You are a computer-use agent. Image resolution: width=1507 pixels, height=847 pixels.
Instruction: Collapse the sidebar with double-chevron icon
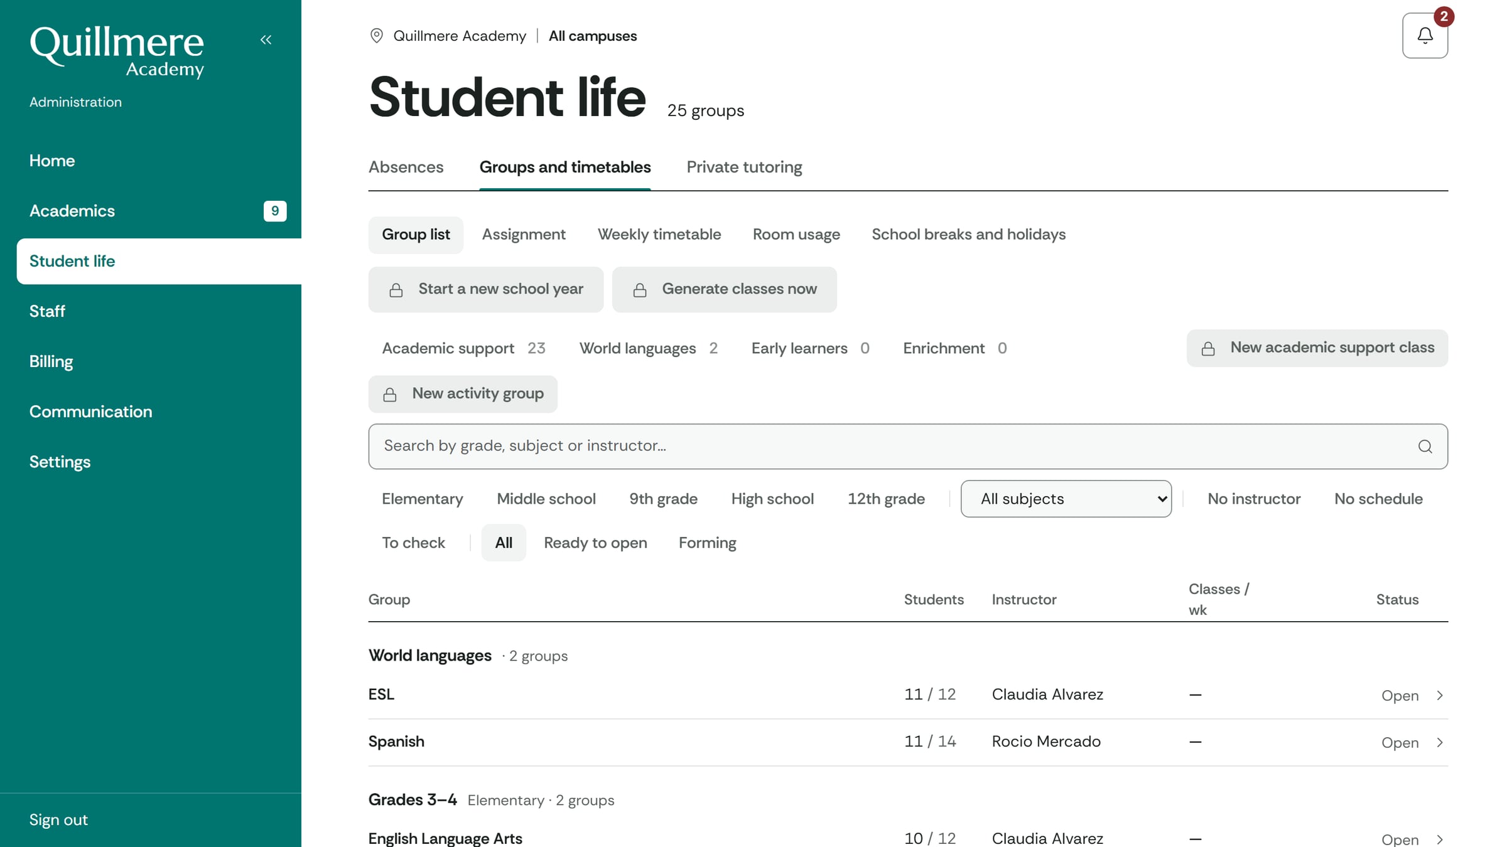(266, 40)
